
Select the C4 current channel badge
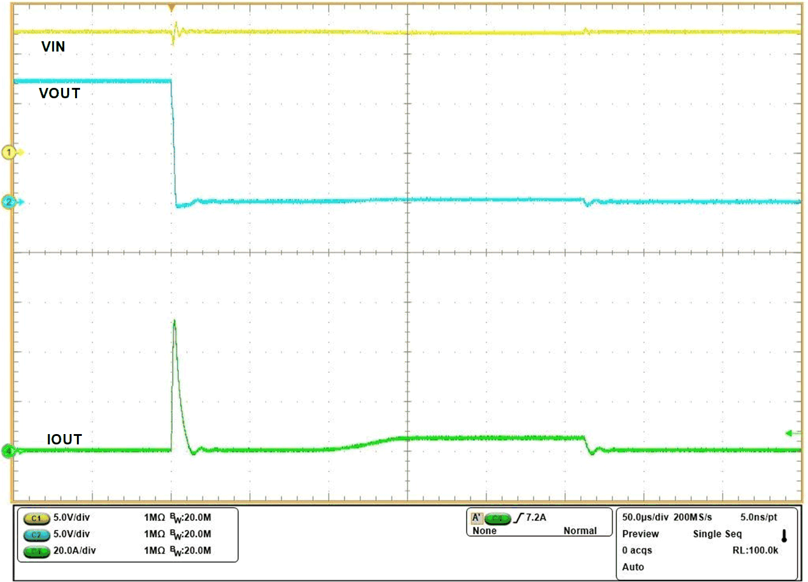pos(36,552)
